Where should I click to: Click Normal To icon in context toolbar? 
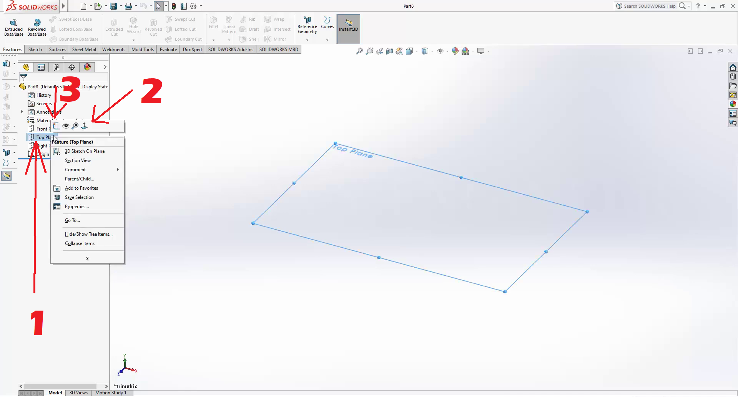[84, 126]
